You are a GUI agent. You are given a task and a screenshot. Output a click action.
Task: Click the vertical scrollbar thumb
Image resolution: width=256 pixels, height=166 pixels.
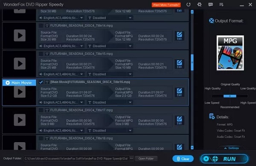192,63
